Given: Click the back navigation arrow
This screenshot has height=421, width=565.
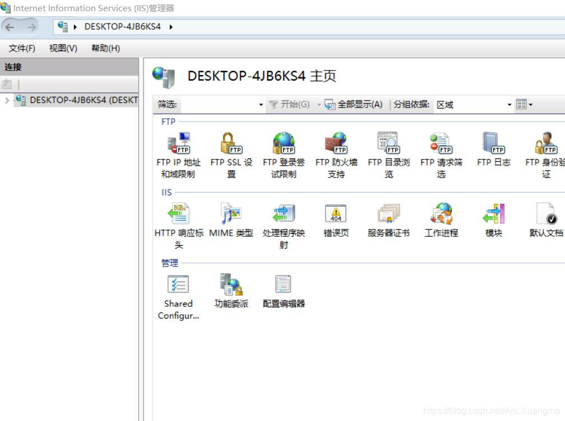Looking at the screenshot, I should 10,27.
